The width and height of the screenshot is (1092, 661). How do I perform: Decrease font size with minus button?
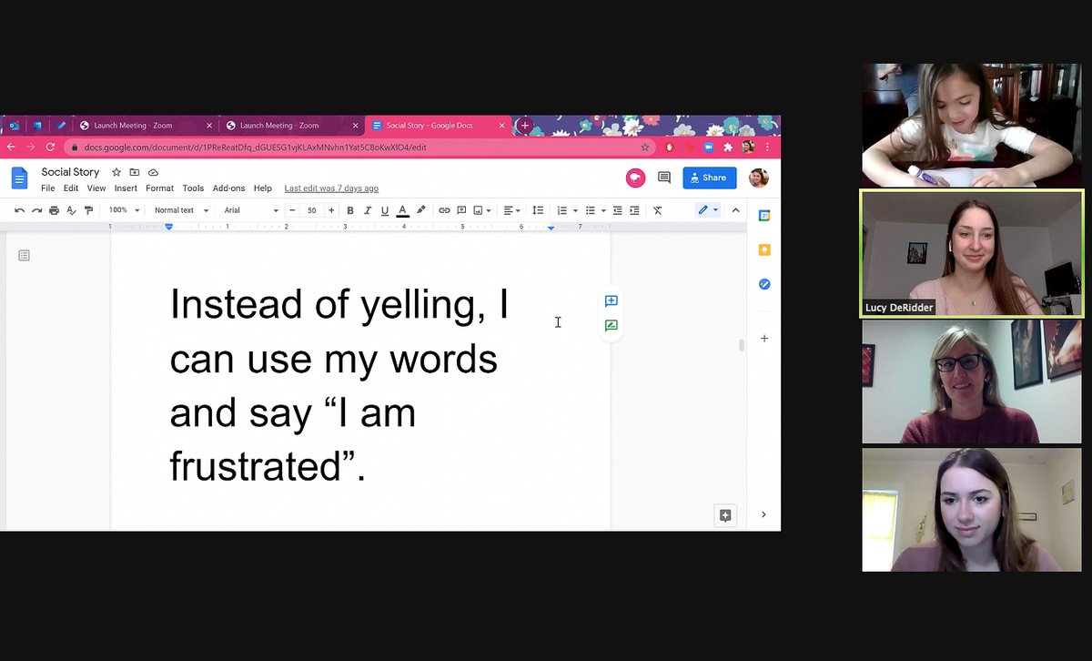(x=292, y=210)
